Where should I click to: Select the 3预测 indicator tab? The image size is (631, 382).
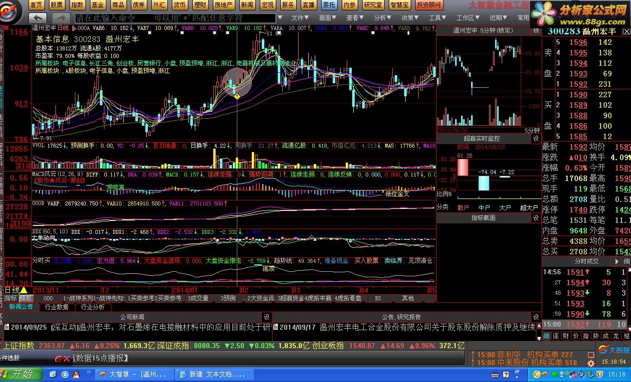228,298
